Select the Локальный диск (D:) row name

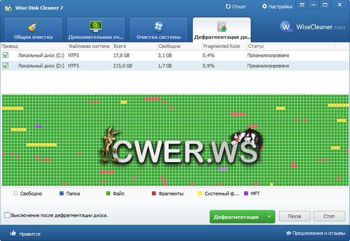point(41,66)
